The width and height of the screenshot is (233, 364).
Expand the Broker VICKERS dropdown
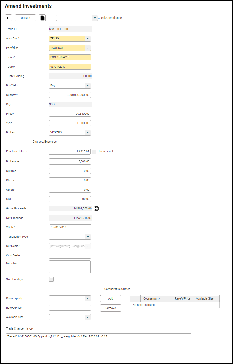pyautogui.click(x=88, y=133)
